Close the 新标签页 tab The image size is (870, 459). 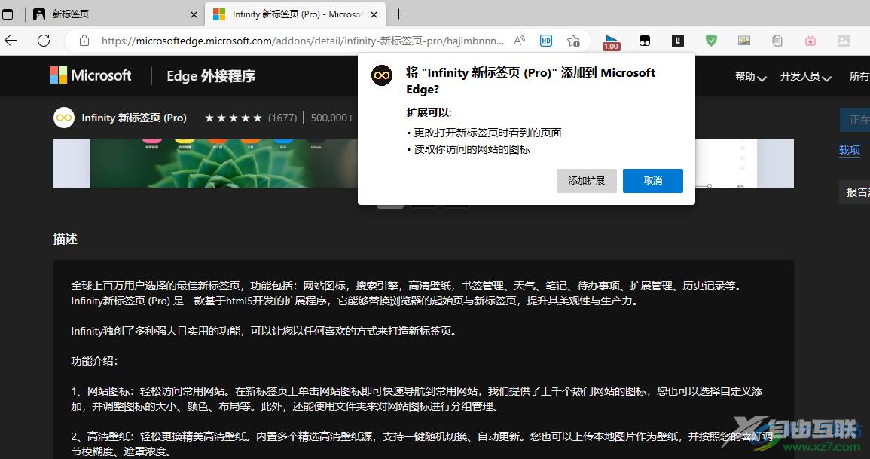click(x=194, y=15)
